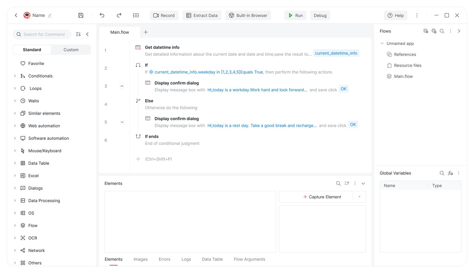Click the Save icon near the flow name
This screenshot has width=474, height=273.
point(81,15)
